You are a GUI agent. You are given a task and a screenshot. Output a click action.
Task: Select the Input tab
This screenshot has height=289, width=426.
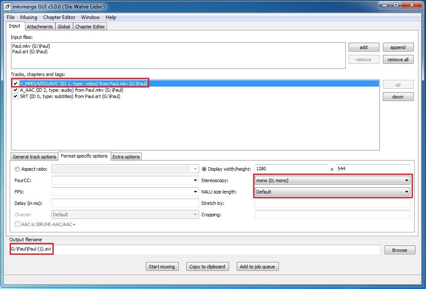tap(15, 26)
